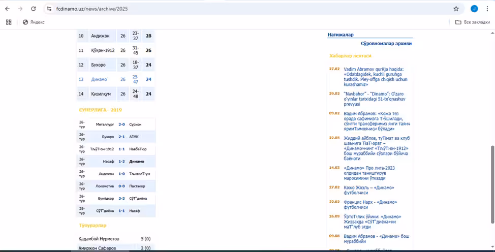Click Қўқон-1912 row in standings
495x252 pixels.
click(x=116, y=50)
